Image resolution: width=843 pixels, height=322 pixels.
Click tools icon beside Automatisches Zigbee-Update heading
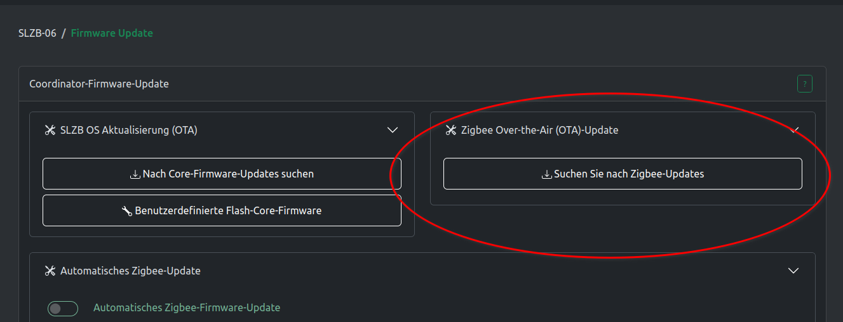[50, 271]
